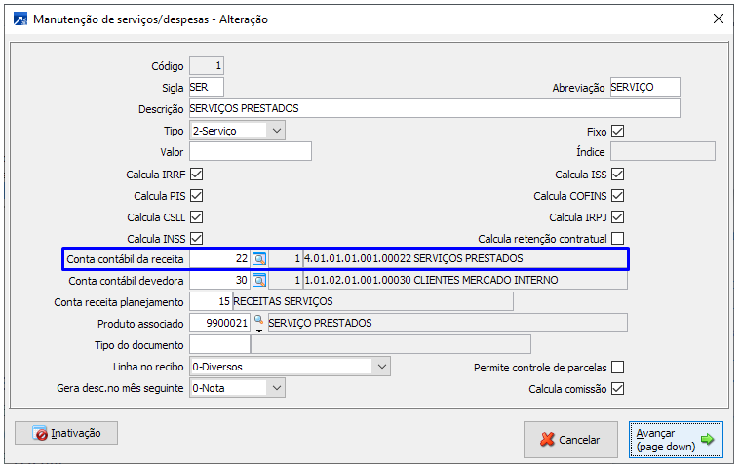The width and height of the screenshot is (740, 467).
Task: Click the Descrição input field
Action: 434,108
